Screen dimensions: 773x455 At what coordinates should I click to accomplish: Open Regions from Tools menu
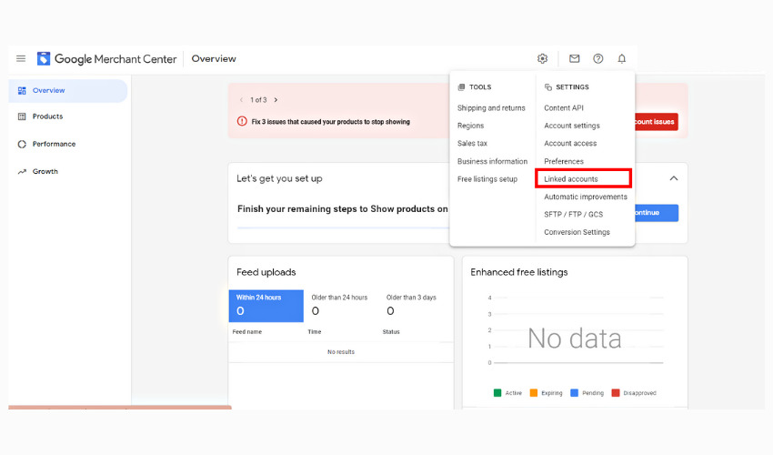pos(470,126)
